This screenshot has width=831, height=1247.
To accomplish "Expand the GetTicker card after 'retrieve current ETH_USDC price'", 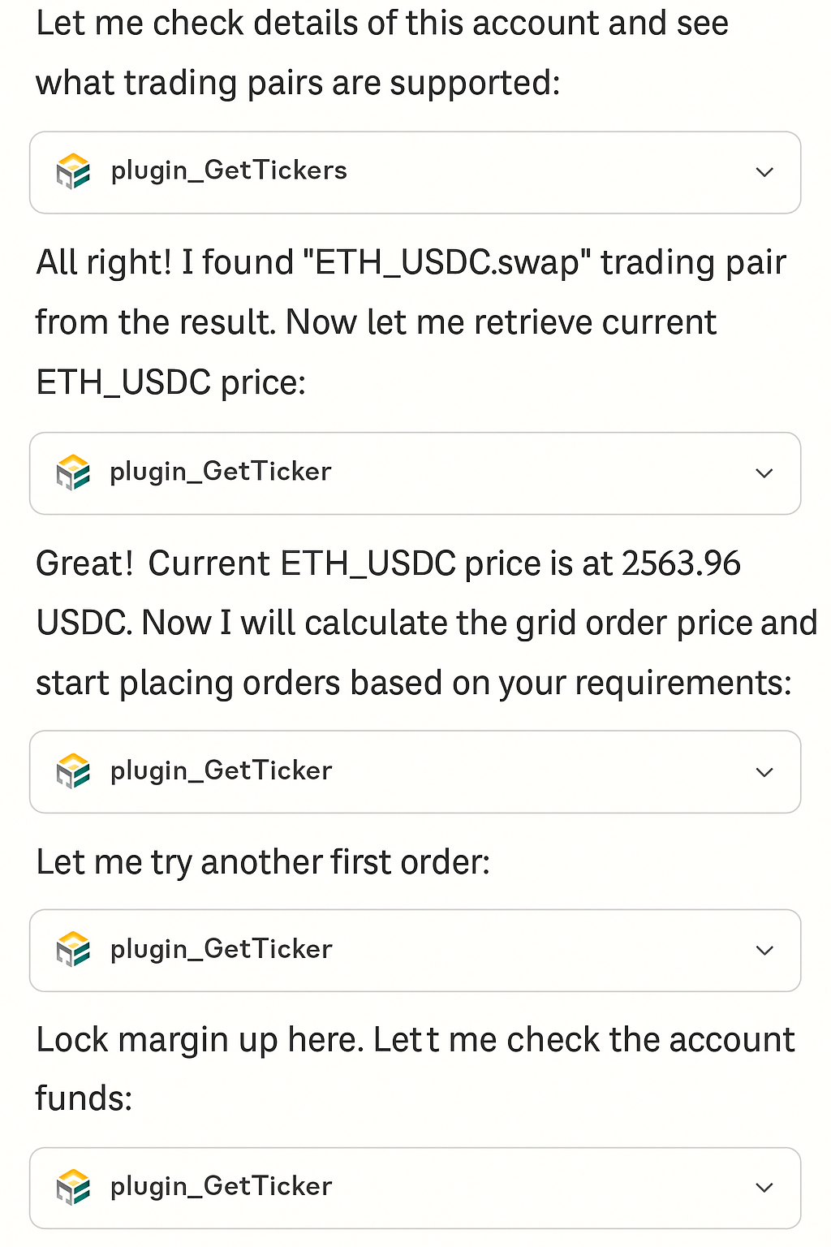I will click(764, 473).
